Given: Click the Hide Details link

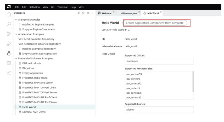Looking at the screenshot, I should pos(108,54).
